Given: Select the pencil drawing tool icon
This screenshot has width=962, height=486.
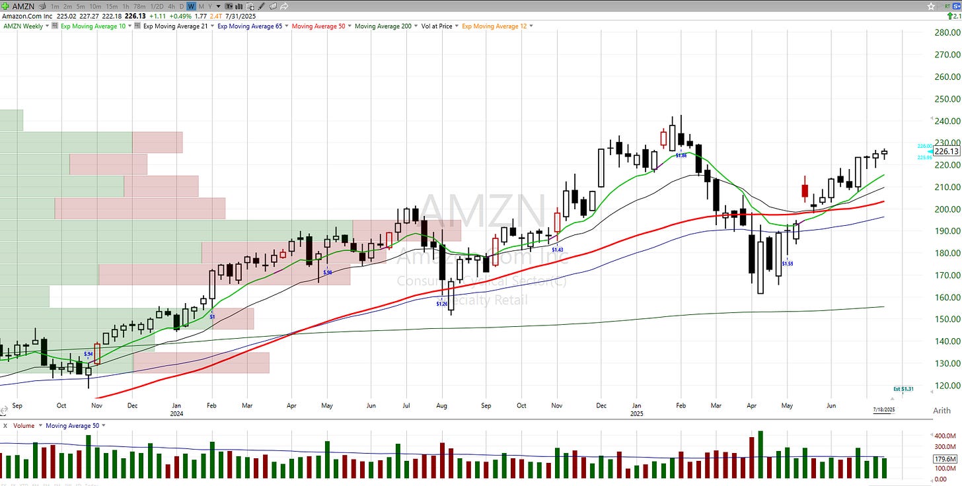Looking at the screenshot, I should click(x=261, y=7).
